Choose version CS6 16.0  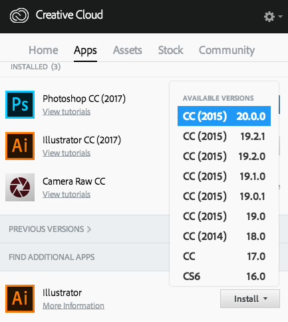224,276
